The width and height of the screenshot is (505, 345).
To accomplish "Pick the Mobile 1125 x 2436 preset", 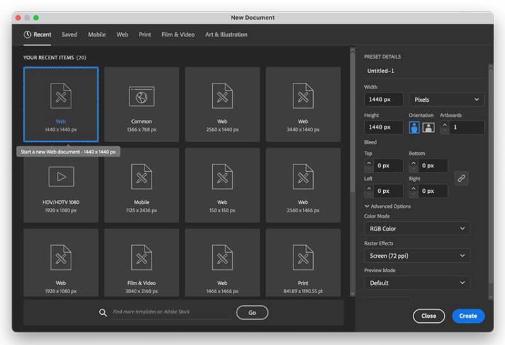I will (x=141, y=185).
